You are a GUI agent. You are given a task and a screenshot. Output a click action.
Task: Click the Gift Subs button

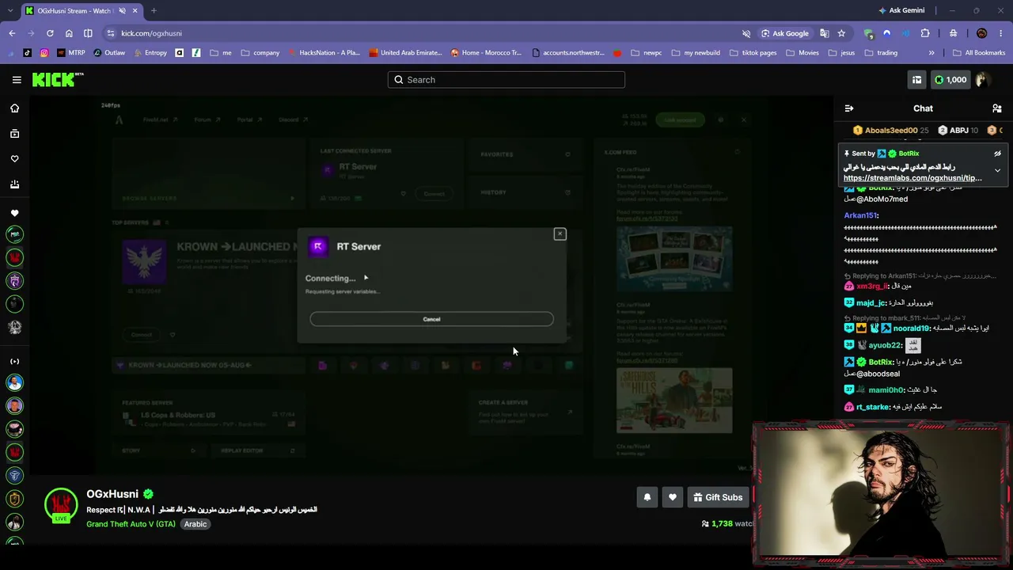tap(718, 497)
